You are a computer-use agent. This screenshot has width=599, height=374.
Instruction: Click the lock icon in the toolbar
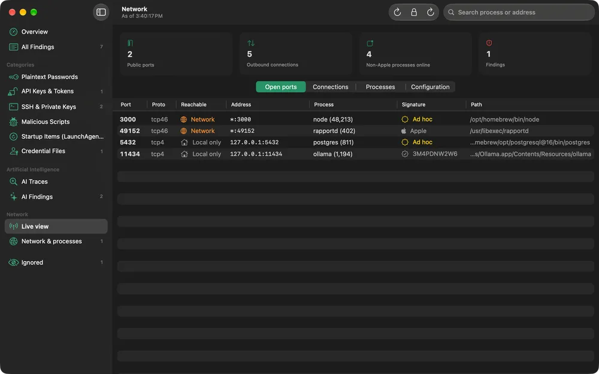pyautogui.click(x=414, y=12)
